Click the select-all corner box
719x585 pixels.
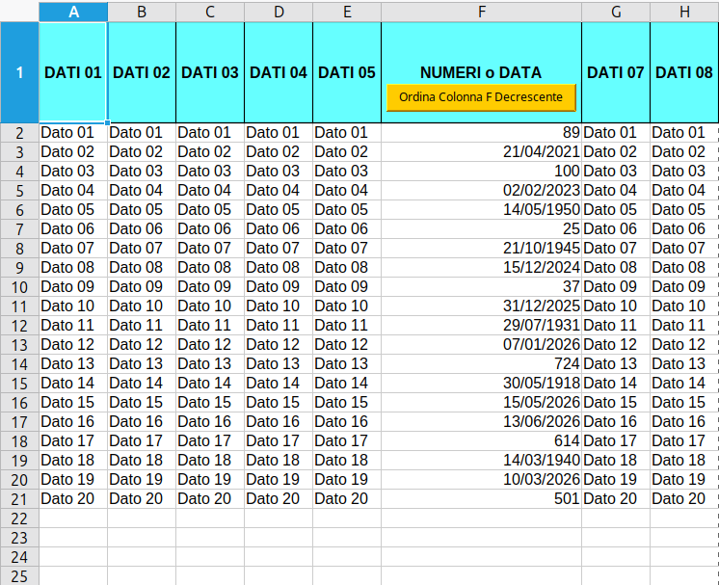[19, 11]
